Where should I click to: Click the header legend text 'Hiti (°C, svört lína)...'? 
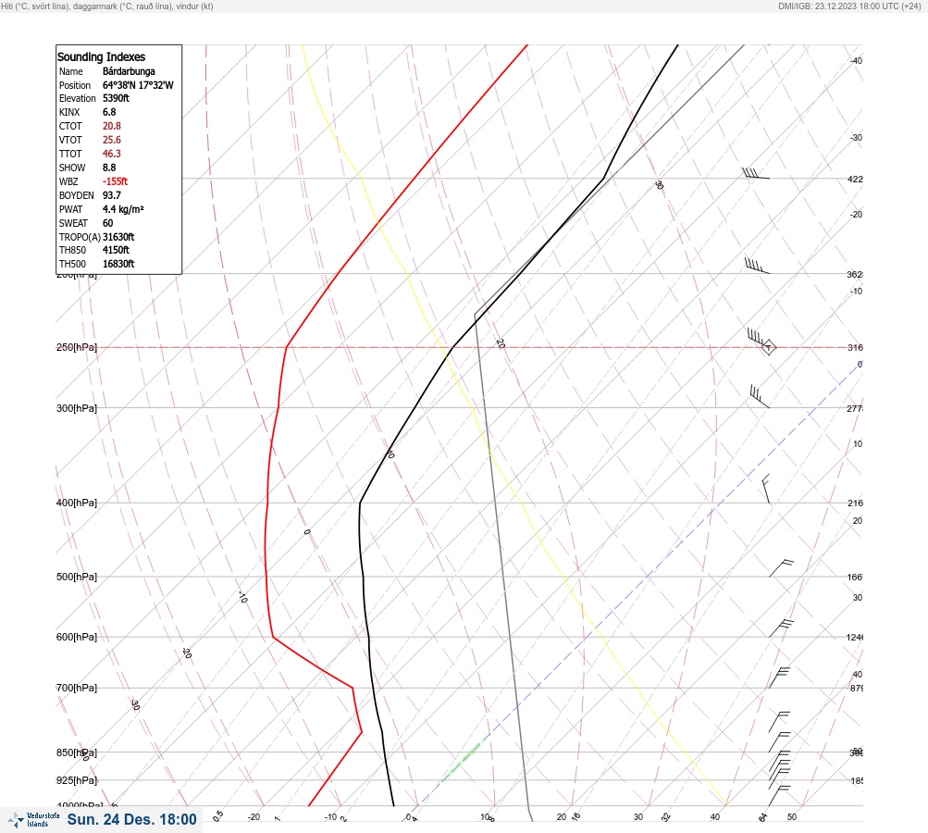tap(107, 6)
